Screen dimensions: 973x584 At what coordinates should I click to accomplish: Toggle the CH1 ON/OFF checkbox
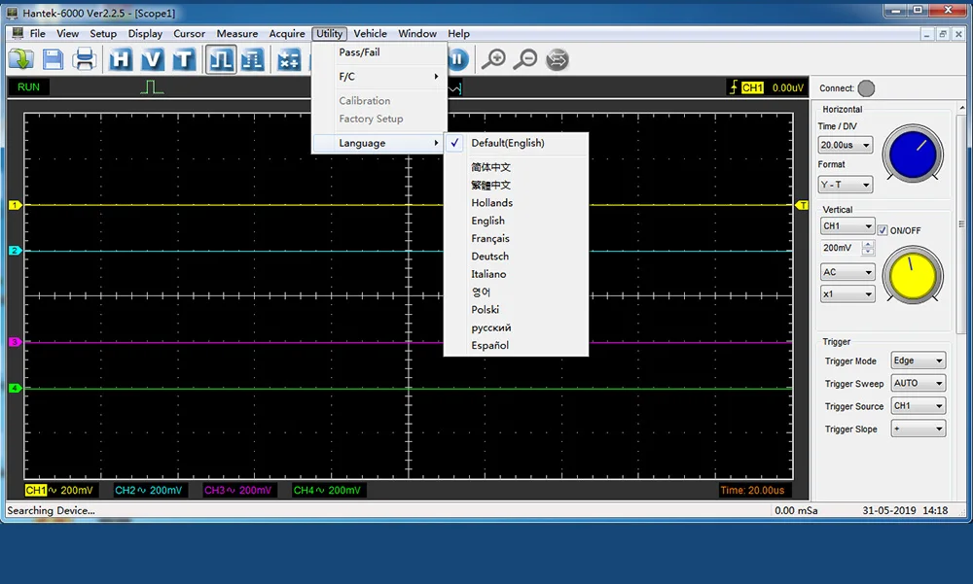(x=883, y=230)
